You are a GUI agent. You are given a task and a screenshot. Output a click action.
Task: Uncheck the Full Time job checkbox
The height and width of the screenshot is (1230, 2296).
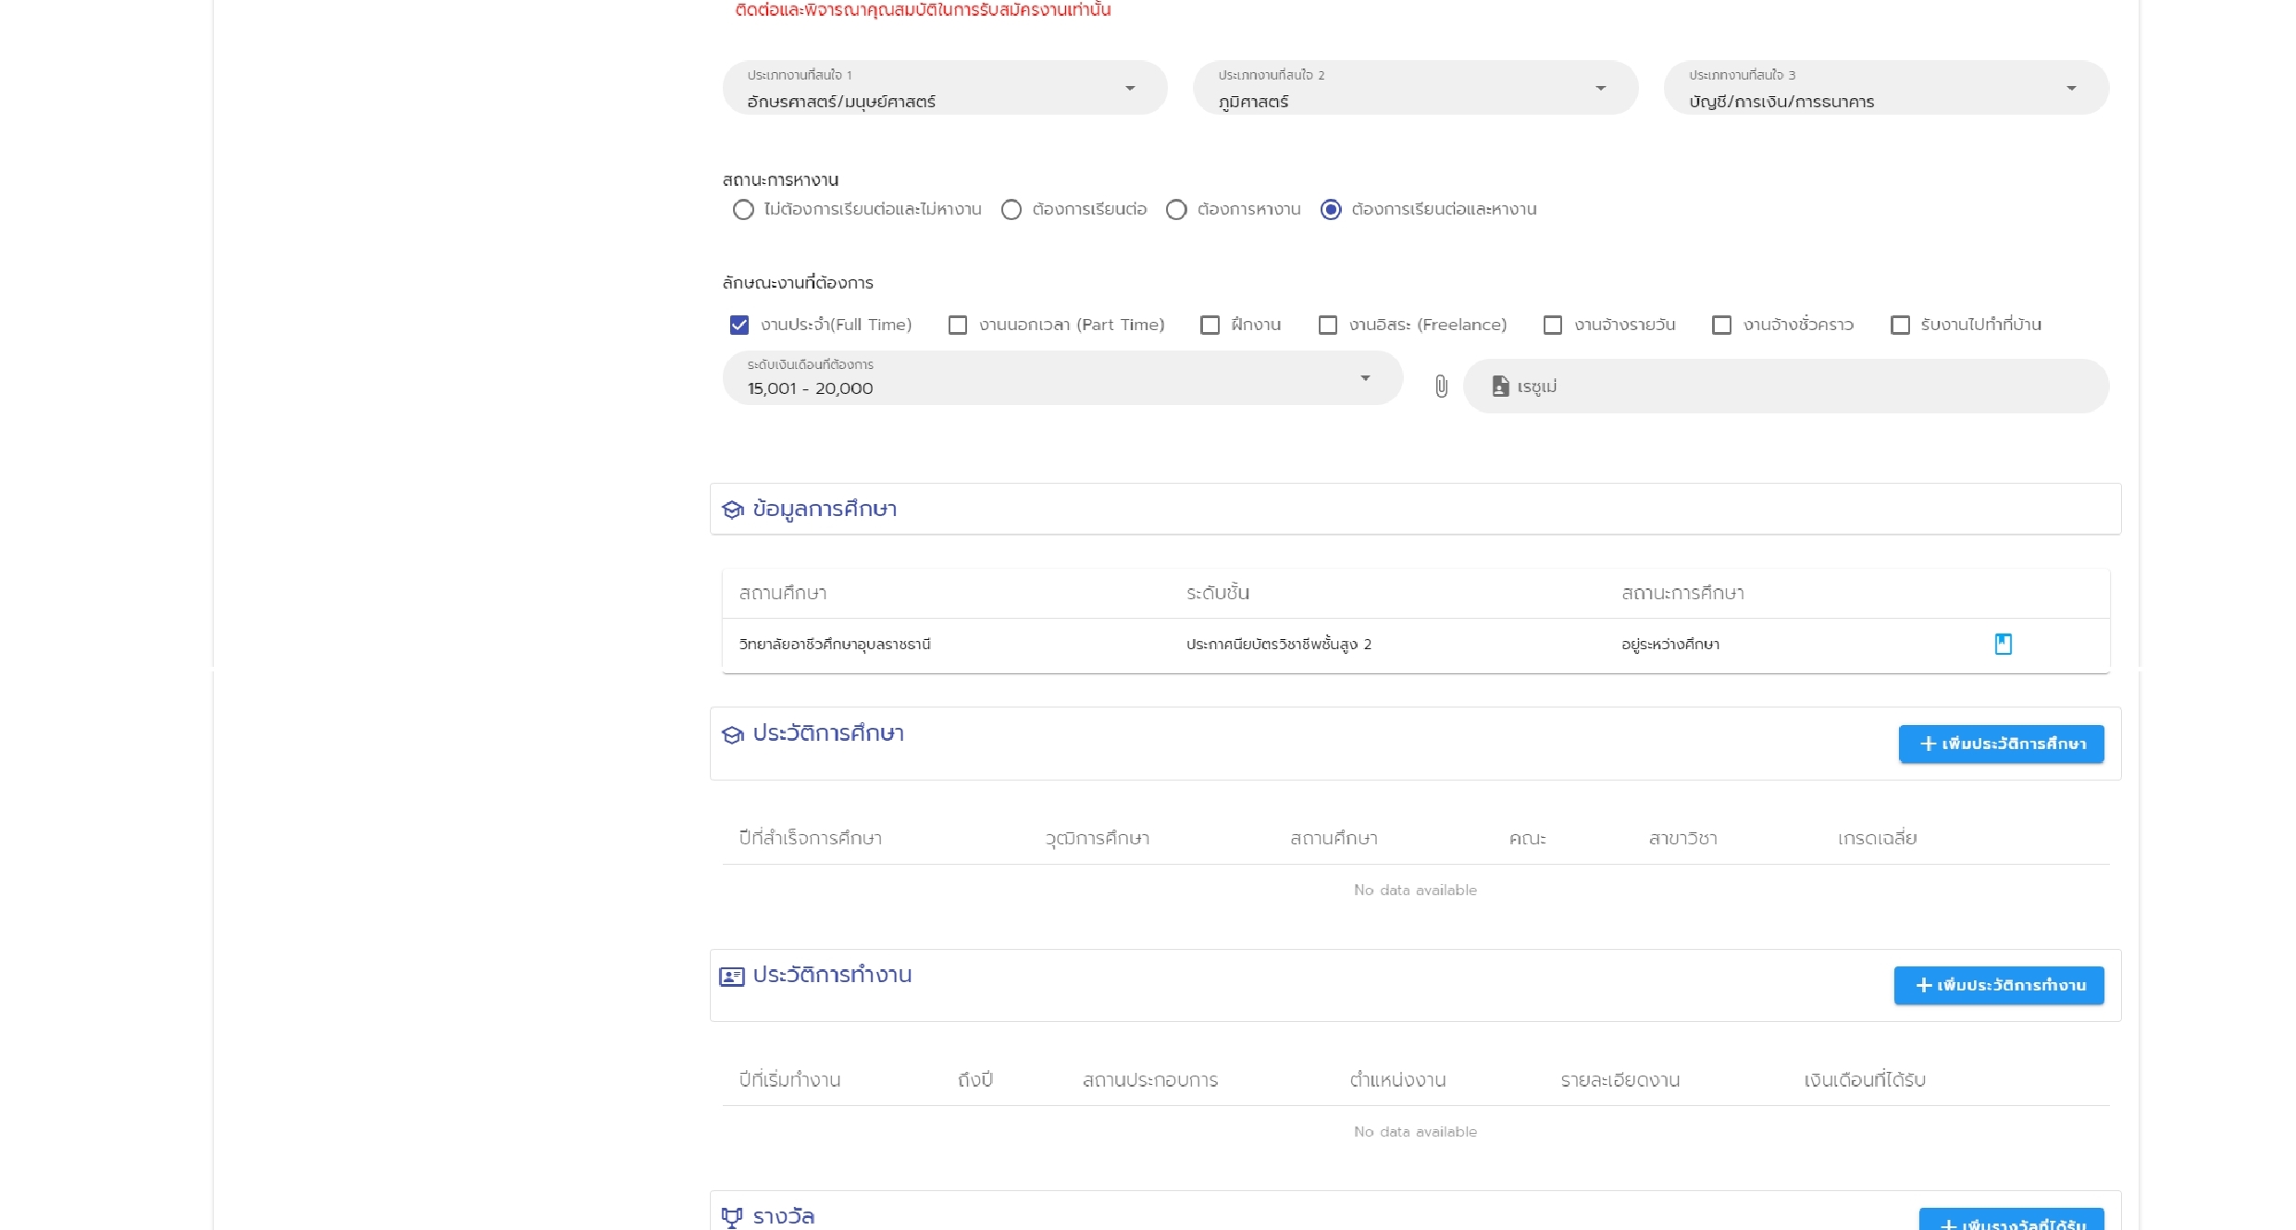tap(738, 326)
